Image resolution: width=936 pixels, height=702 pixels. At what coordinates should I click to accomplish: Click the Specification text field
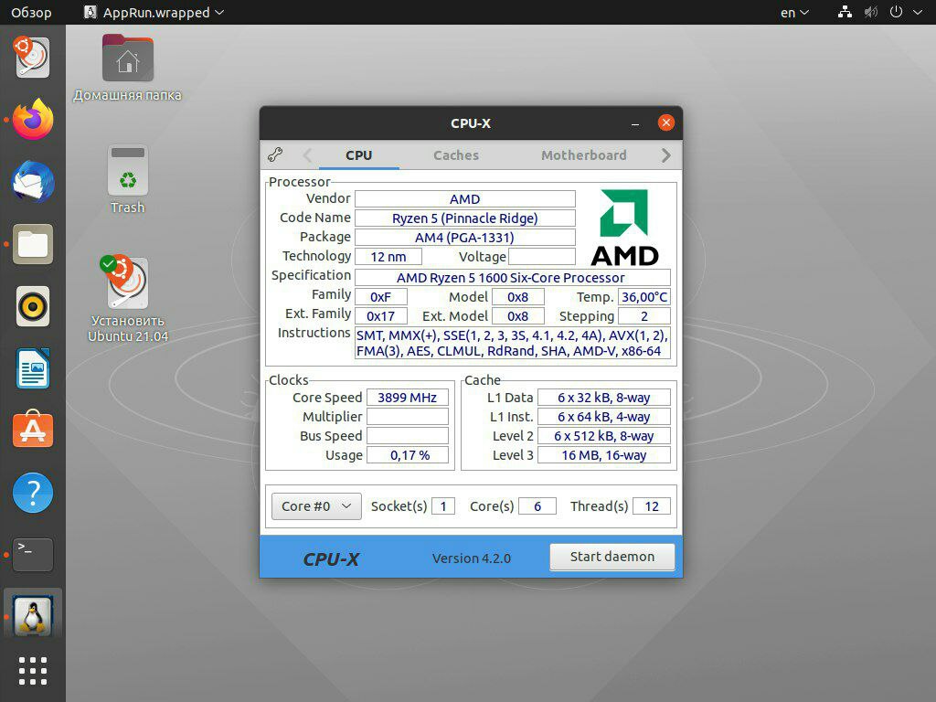coord(513,278)
